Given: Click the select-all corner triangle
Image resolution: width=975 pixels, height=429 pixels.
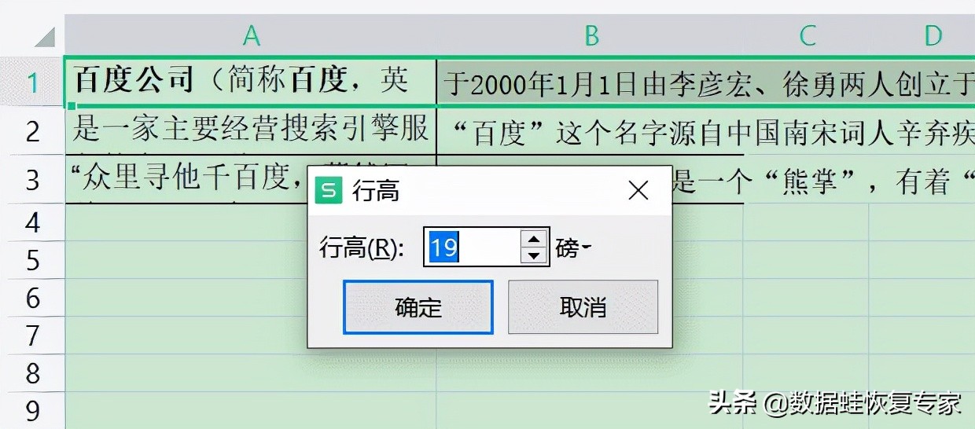Looking at the screenshot, I should 44,36.
